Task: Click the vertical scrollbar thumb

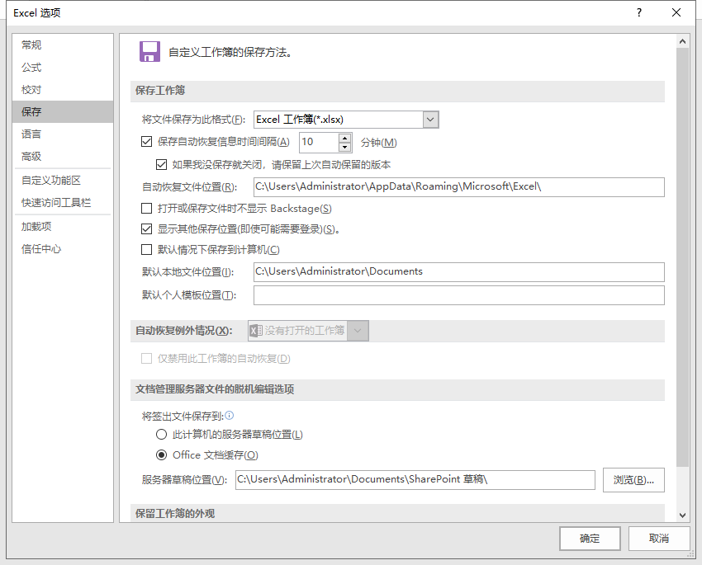Action: (682, 257)
